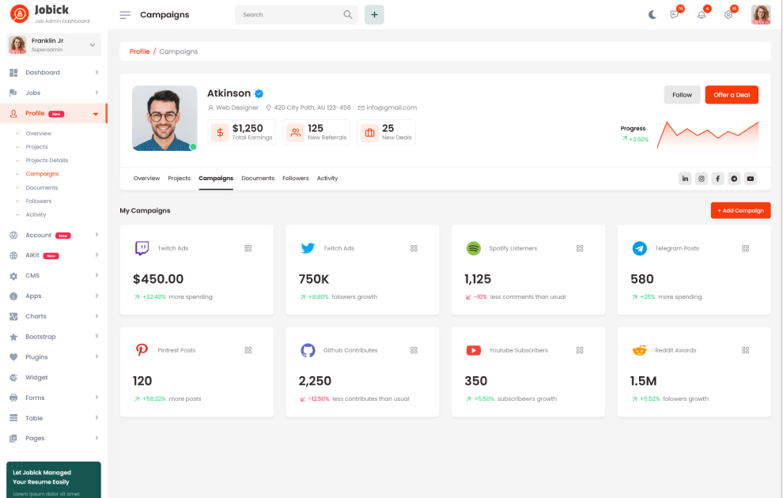This screenshot has width=783, height=498.
Task: Select Overview in sidebar submenu
Action: [x=39, y=134]
